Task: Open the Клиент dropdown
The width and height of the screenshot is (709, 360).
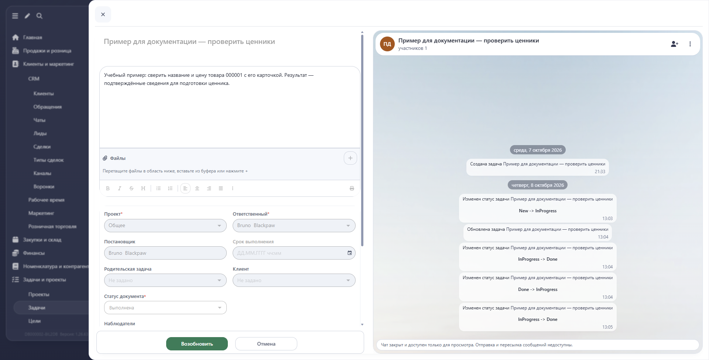Action: tap(294, 280)
